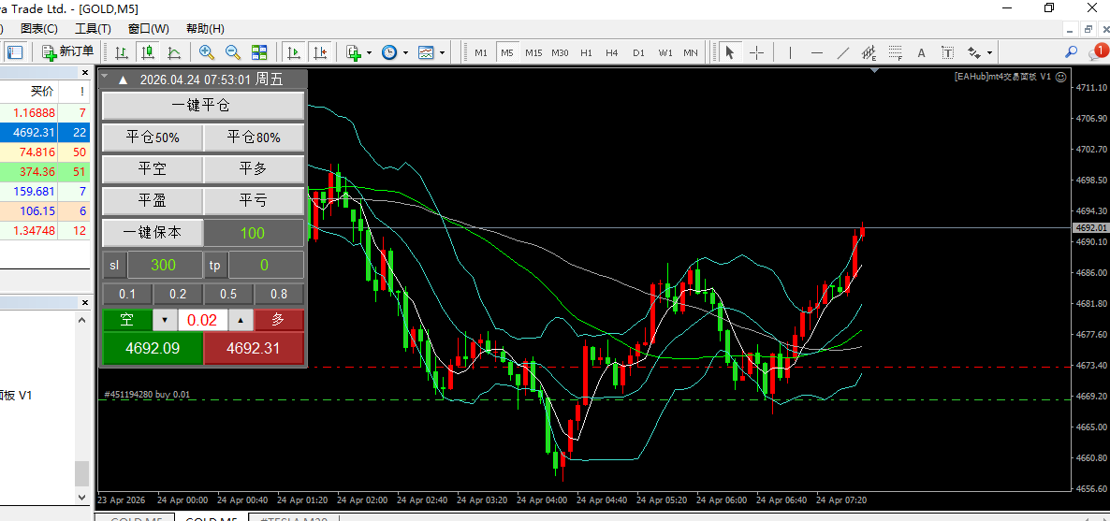The image size is (1110, 521).
Task: Select the W1 timeframe
Action: click(x=665, y=52)
